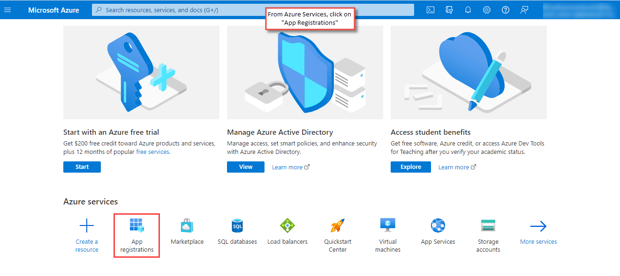Click the App registrations icon
The image size is (620, 276).
(137, 226)
